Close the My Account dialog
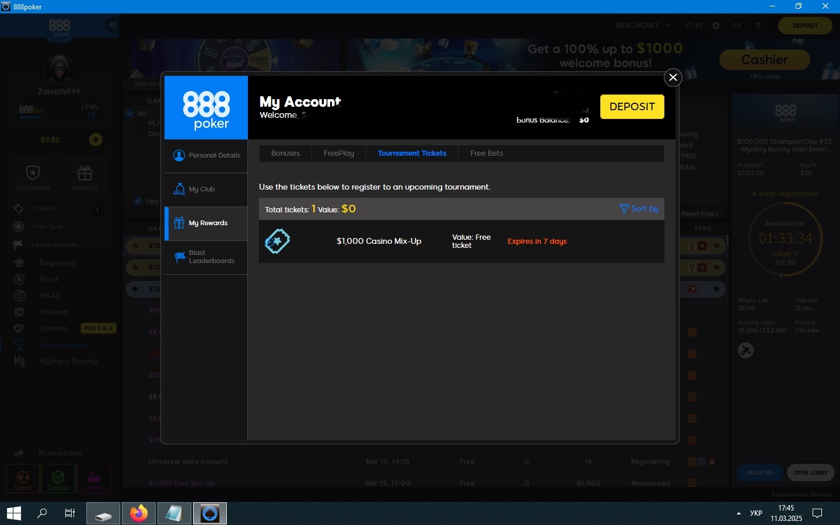The height and width of the screenshot is (525, 840). point(673,77)
